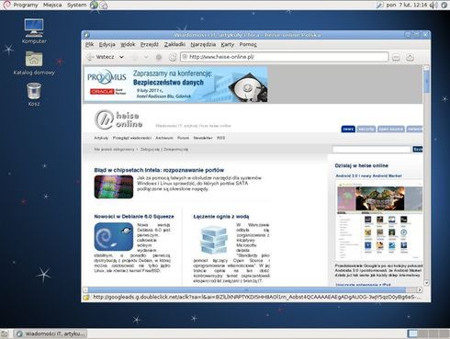Click the status bar icon beside the doubleclick URL
Viewport: 450px width, 339px height.
point(86,297)
